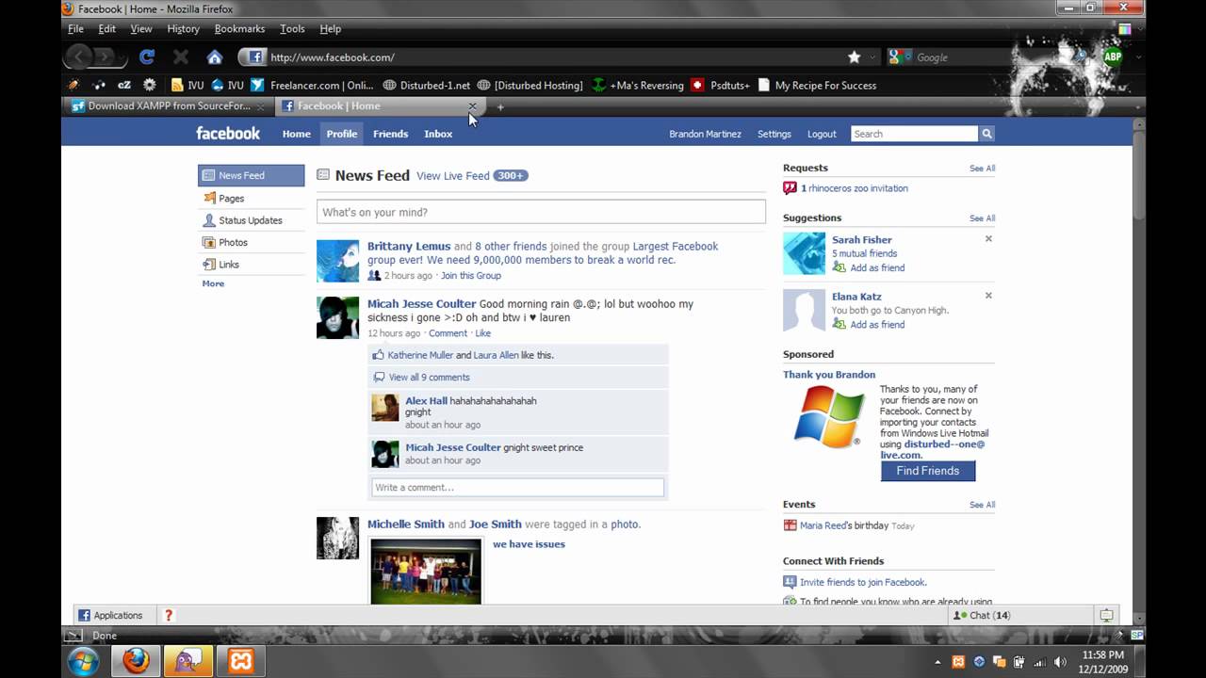Open the Freelancer.com bookmark

coord(312,85)
